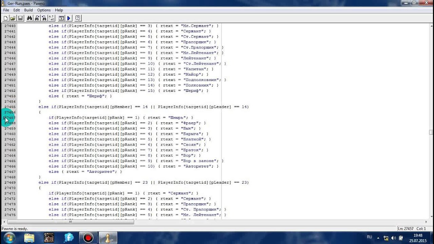Click the "Pawno is ready." status text
434x244 pixels.
(x=15, y=229)
